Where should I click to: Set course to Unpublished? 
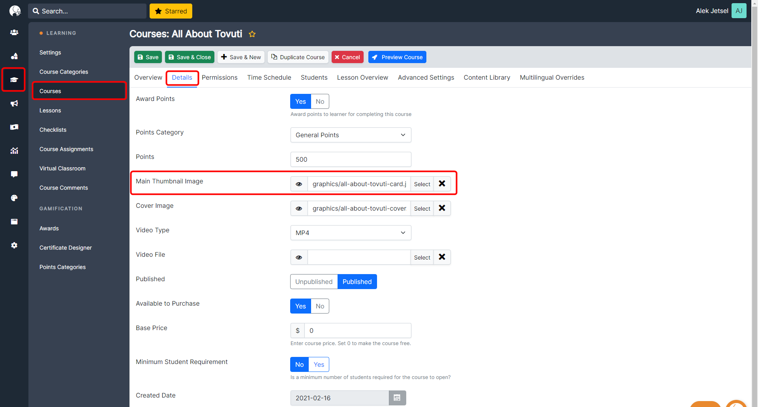click(x=314, y=282)
